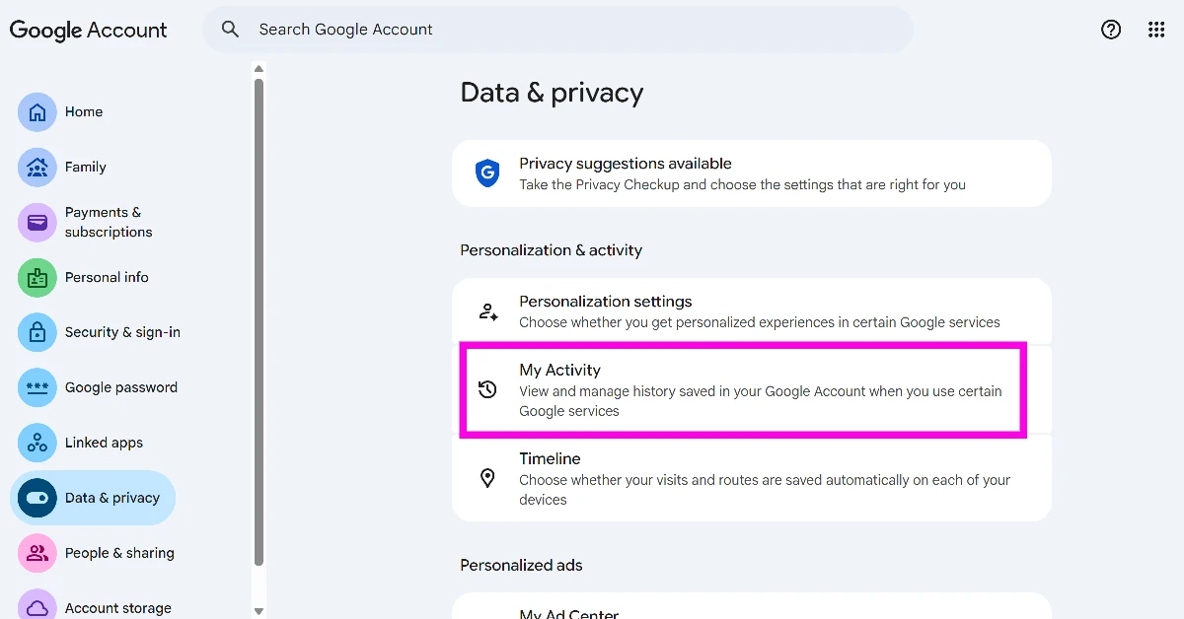Click the sidebar scrollbar down arrow
The width and height of the screenshot is (1184, 619).
tap(259, 612)
